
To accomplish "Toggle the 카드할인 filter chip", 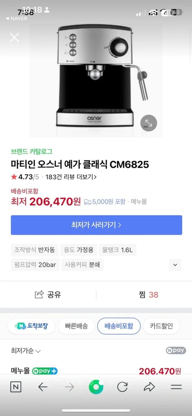I will click(x=161, y=326).
